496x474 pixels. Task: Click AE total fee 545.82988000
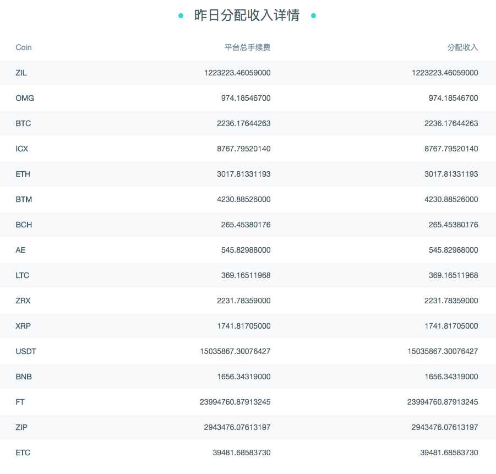pos(246,250)
